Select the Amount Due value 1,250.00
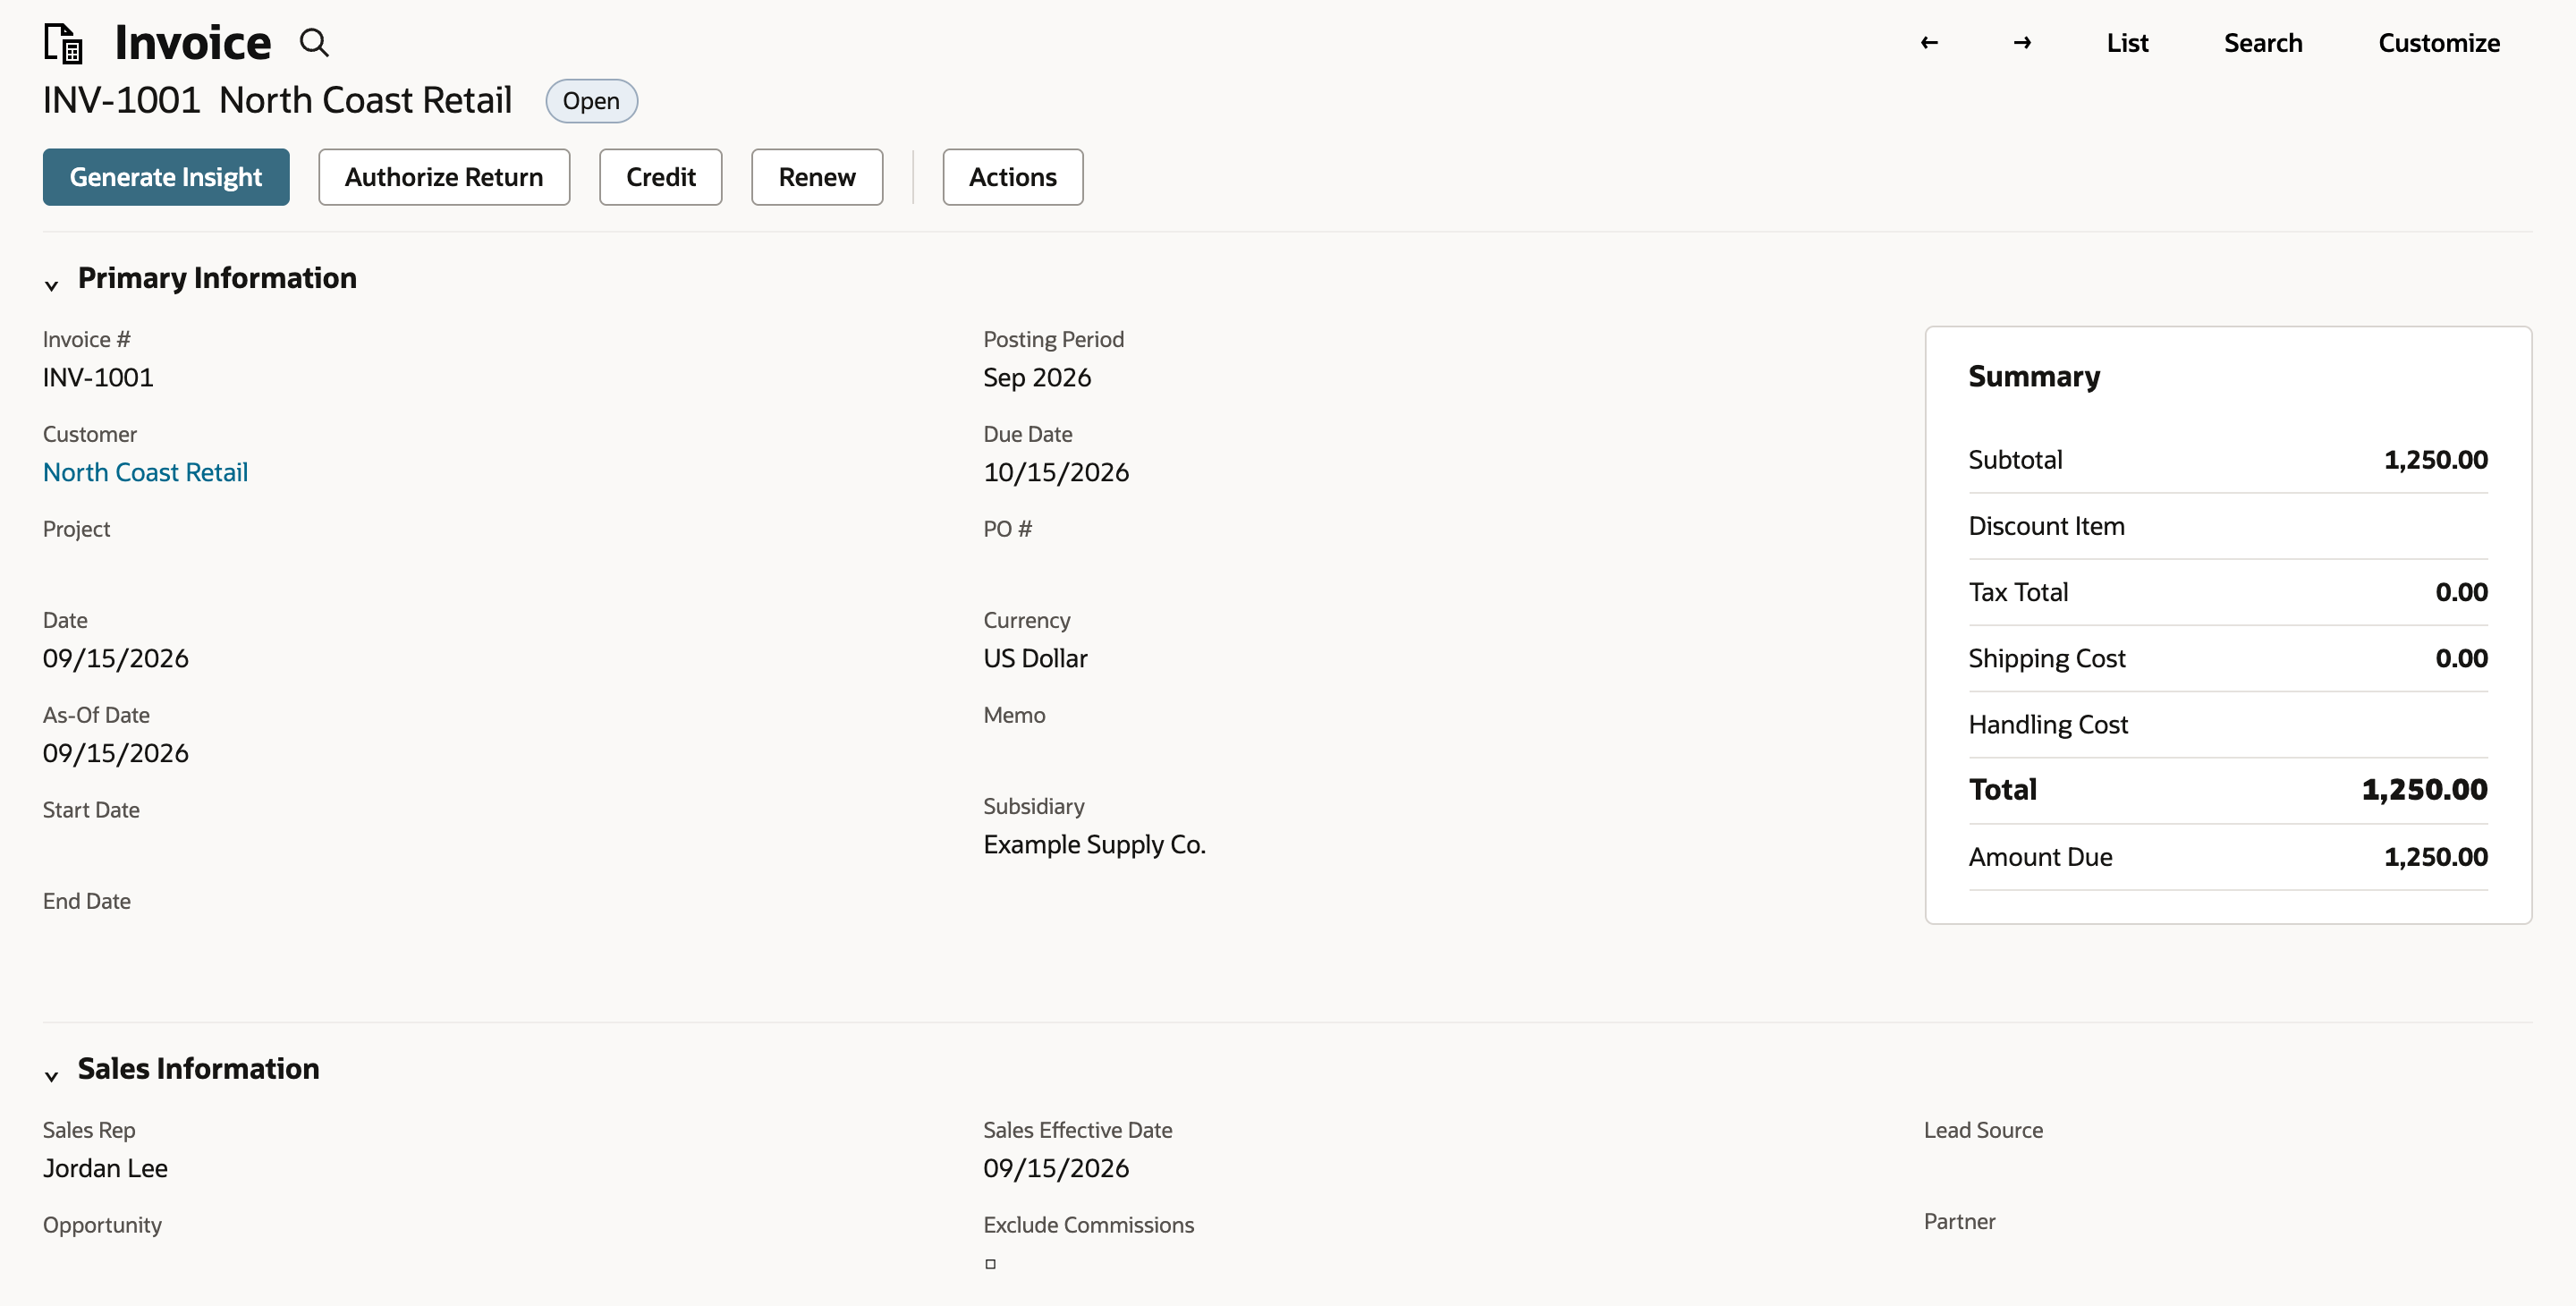This screenshot has height=1306, width=2576. tap(2435, 857)
